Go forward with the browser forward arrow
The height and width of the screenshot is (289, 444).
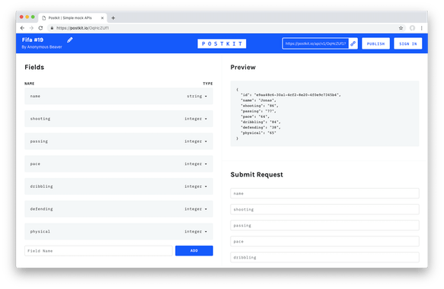[x=31, y=28]
